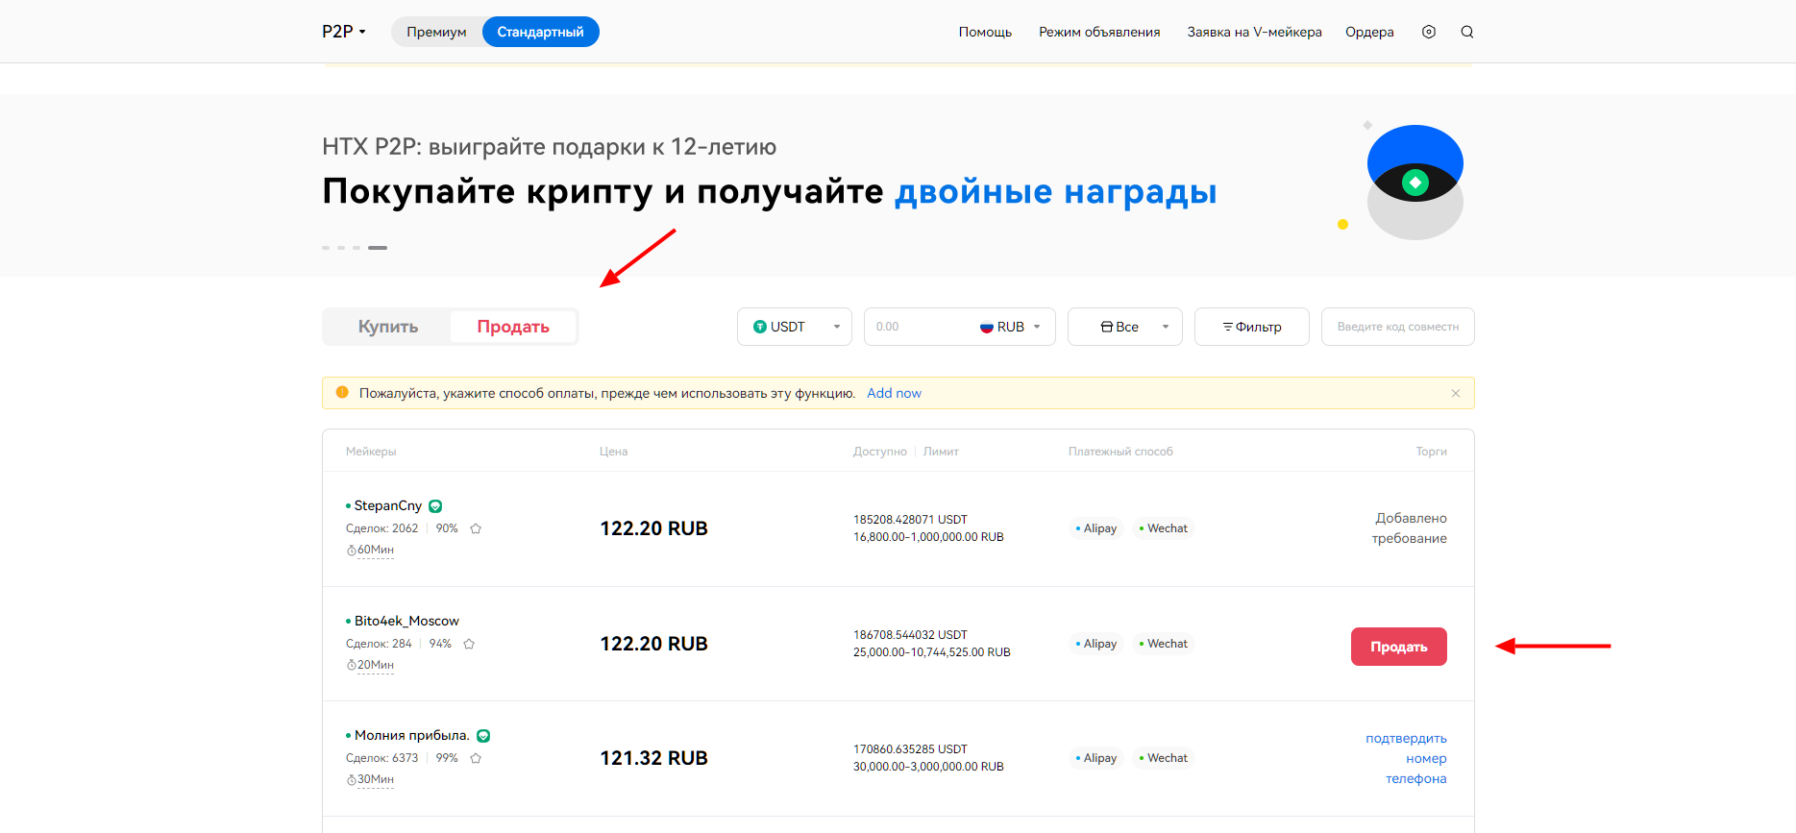
Task: Favorite Bito4ek_Moscow with the star icon
Action: point(469,644)
